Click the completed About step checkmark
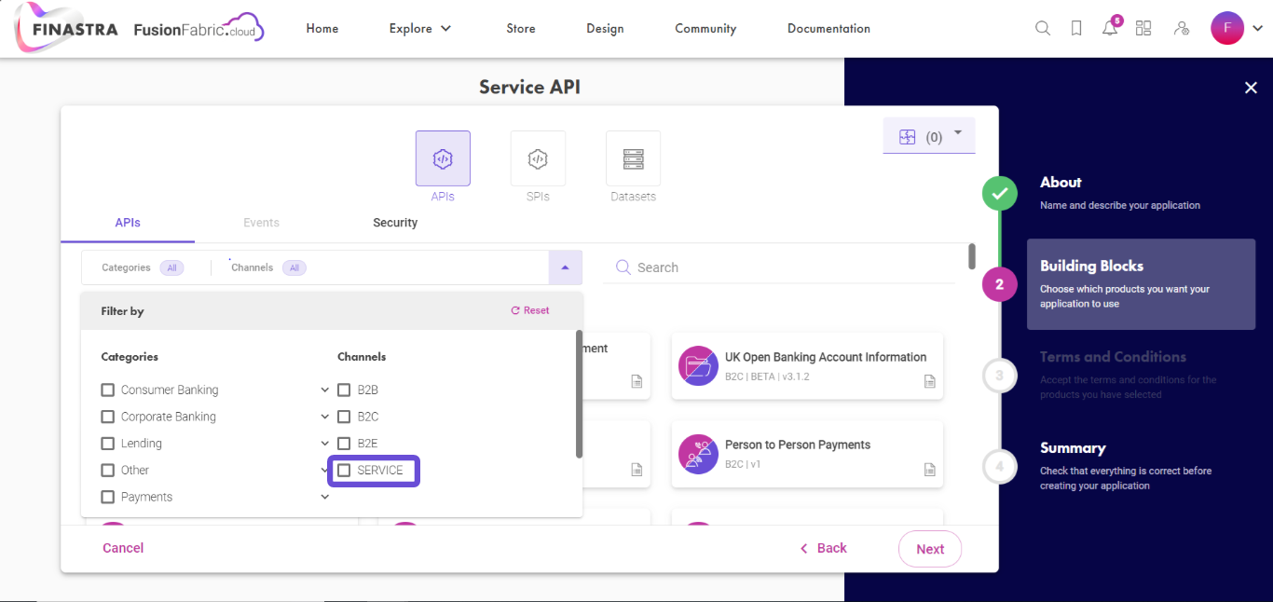The width and height of the screenshot is (1273, 602). click(999, 194)
